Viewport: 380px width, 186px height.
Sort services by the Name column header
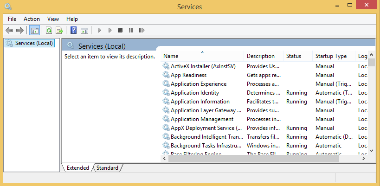[x=202, y=56]
